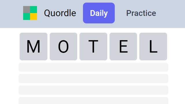Image resolution: width=185 pixels, height=104 pixels.
Task: Click the first empty guess row below MOTEL
Action: click(x=93, y=67)
